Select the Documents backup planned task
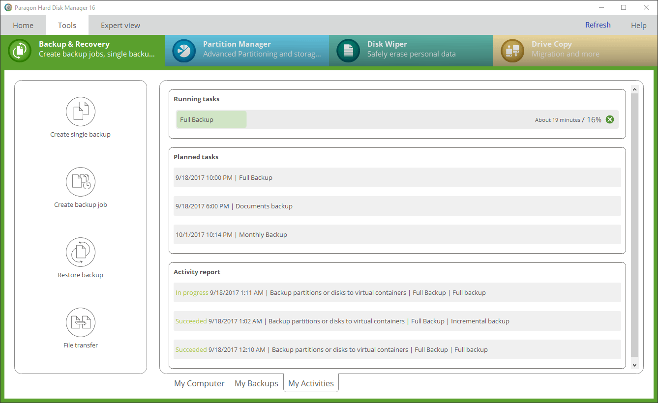658x403 pixels. [x=397, y=206]
